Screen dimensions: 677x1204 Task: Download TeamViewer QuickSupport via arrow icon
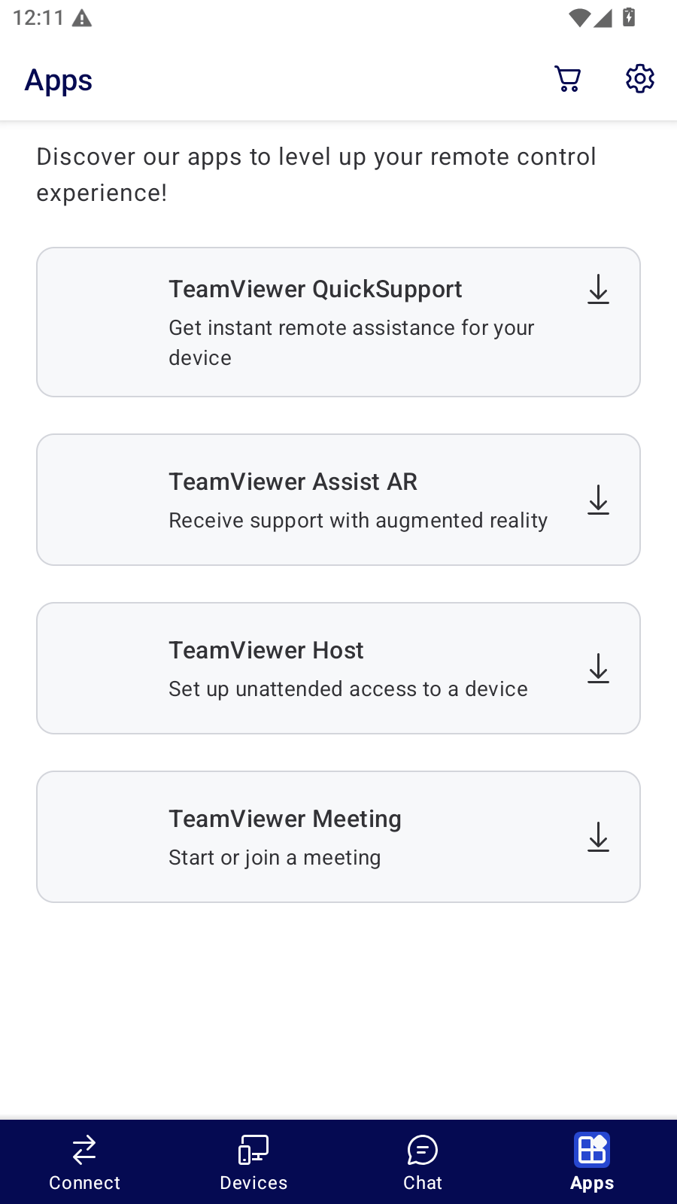598,289
